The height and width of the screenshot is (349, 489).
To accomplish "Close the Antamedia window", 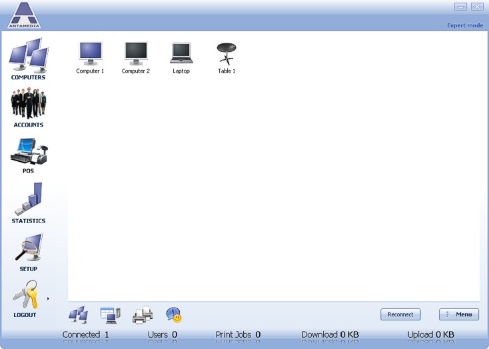I will point(477,7).
